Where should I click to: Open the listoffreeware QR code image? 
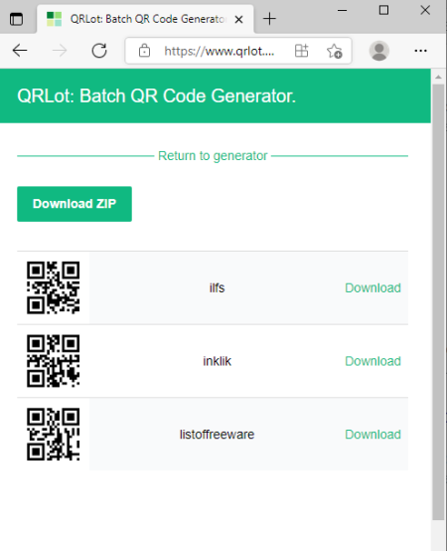click(54, 434)
